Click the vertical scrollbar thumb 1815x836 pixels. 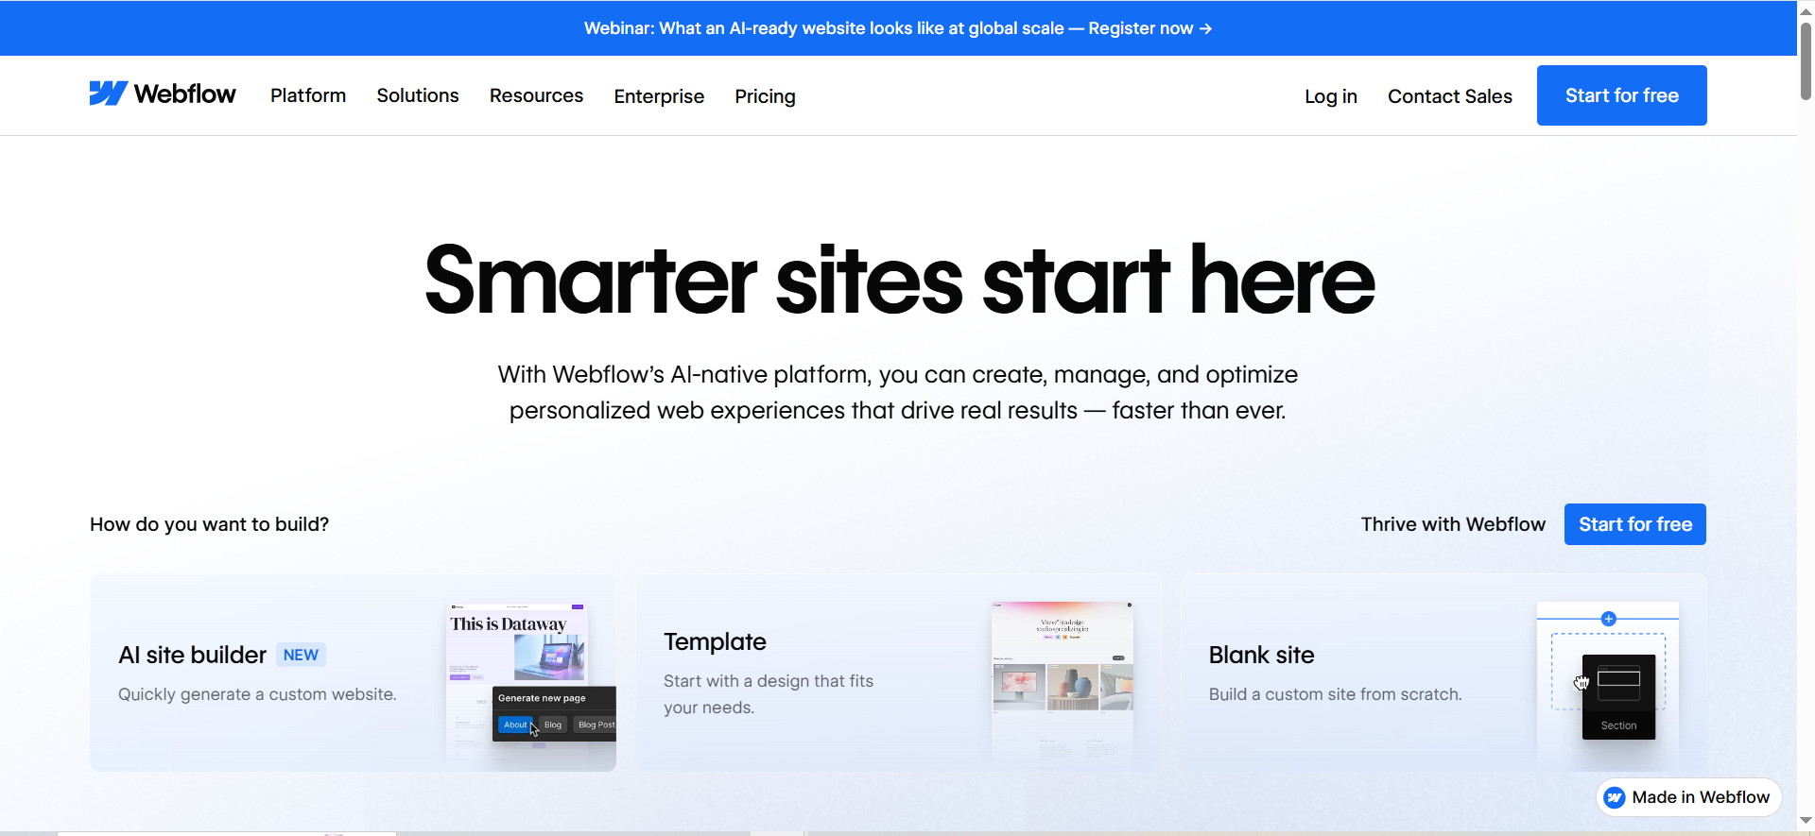tap(1806, 60)
